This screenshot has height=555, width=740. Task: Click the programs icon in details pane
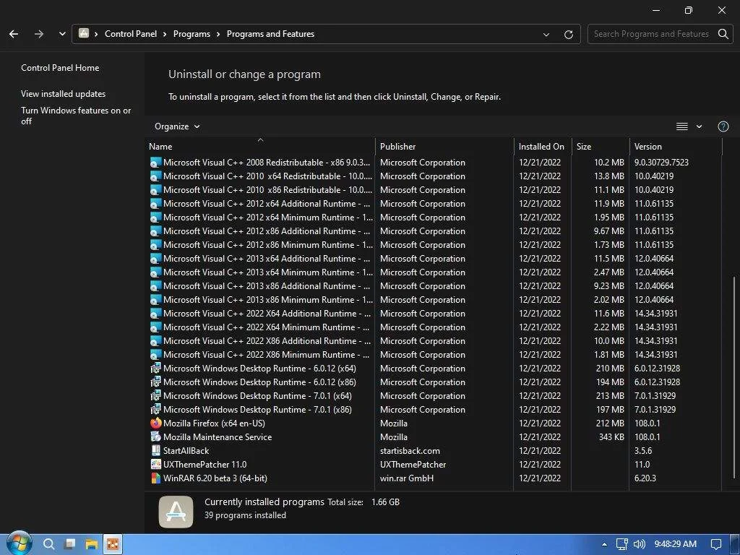pos(176,512)
